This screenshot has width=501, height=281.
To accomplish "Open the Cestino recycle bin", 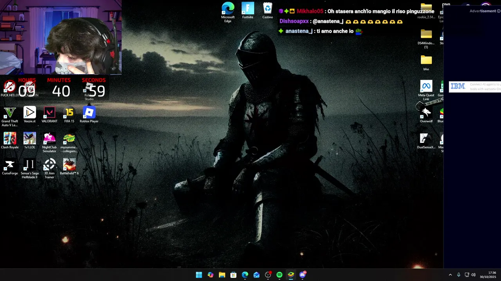I will pyautogui.click(x=268, y=11).
